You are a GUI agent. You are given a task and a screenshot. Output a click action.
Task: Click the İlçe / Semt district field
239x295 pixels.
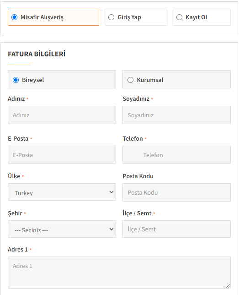(x=176, y=229)
